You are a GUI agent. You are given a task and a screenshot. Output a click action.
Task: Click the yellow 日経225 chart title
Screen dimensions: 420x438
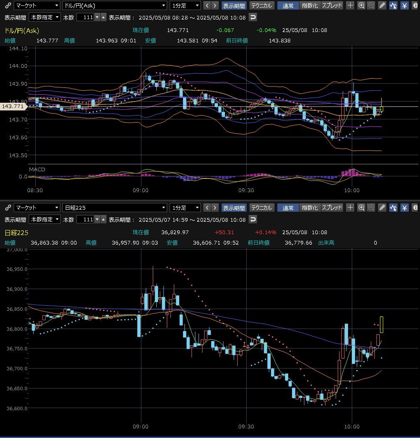click(x=17, y=233)
